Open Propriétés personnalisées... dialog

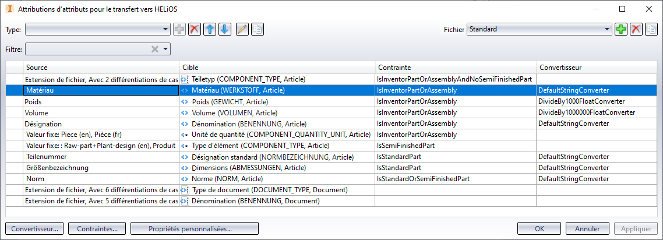(195, 228)
